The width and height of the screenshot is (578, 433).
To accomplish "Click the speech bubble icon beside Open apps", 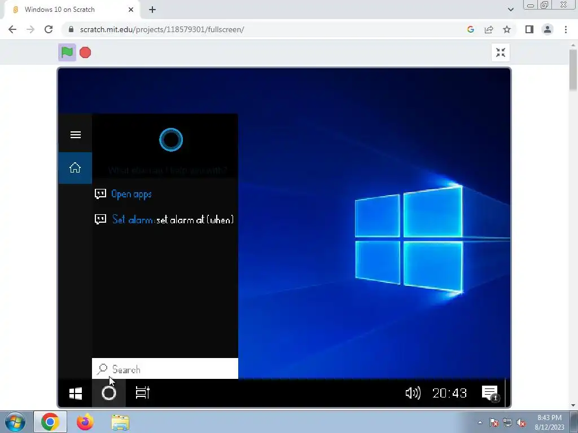I will (x=100, y=194).
